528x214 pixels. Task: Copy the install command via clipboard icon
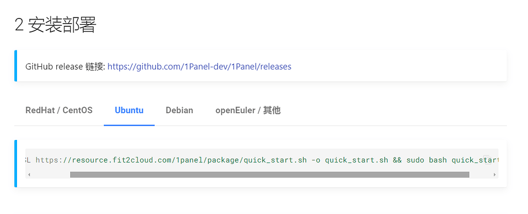click(x=487, y=159)
